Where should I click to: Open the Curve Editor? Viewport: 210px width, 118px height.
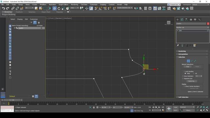point(159,9)
